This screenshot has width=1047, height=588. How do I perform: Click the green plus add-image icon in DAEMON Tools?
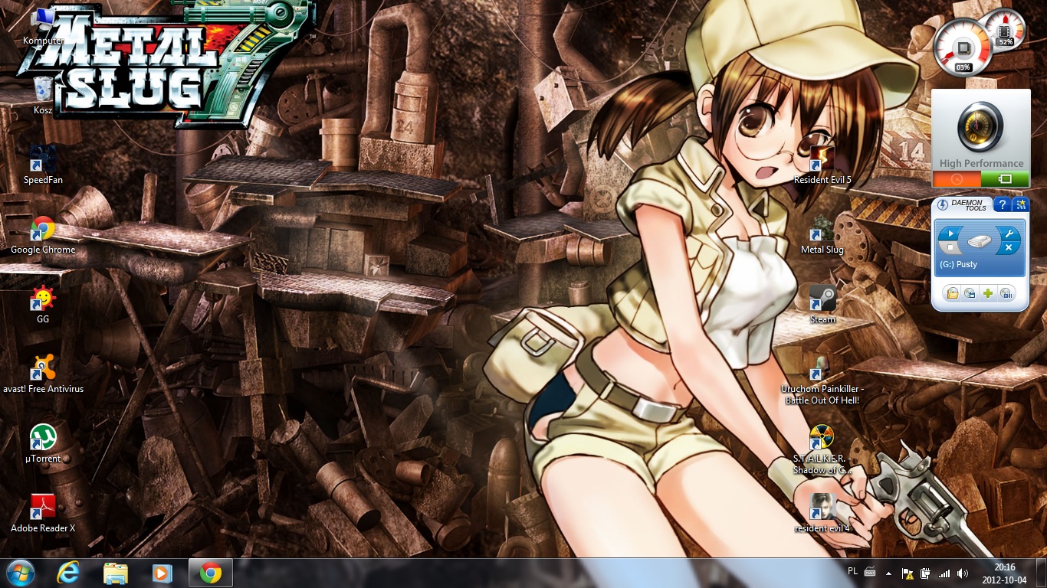pos(988,293)
